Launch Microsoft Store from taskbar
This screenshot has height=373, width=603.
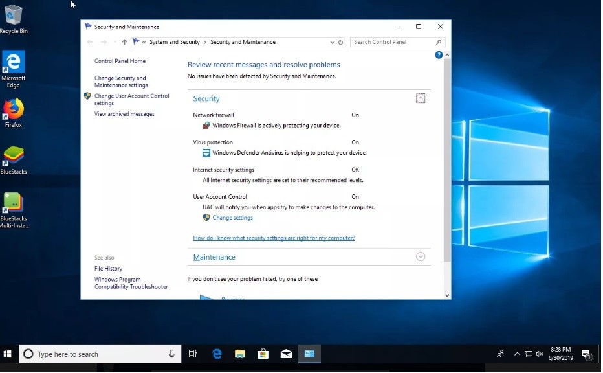coord(263,354)
